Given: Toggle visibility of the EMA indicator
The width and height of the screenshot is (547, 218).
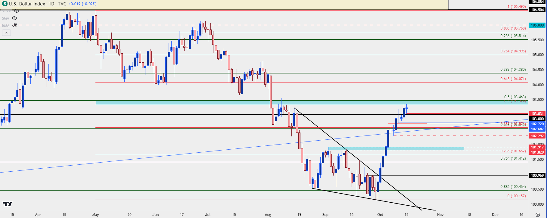Looking at the screenshot, I should pos(14,25).
